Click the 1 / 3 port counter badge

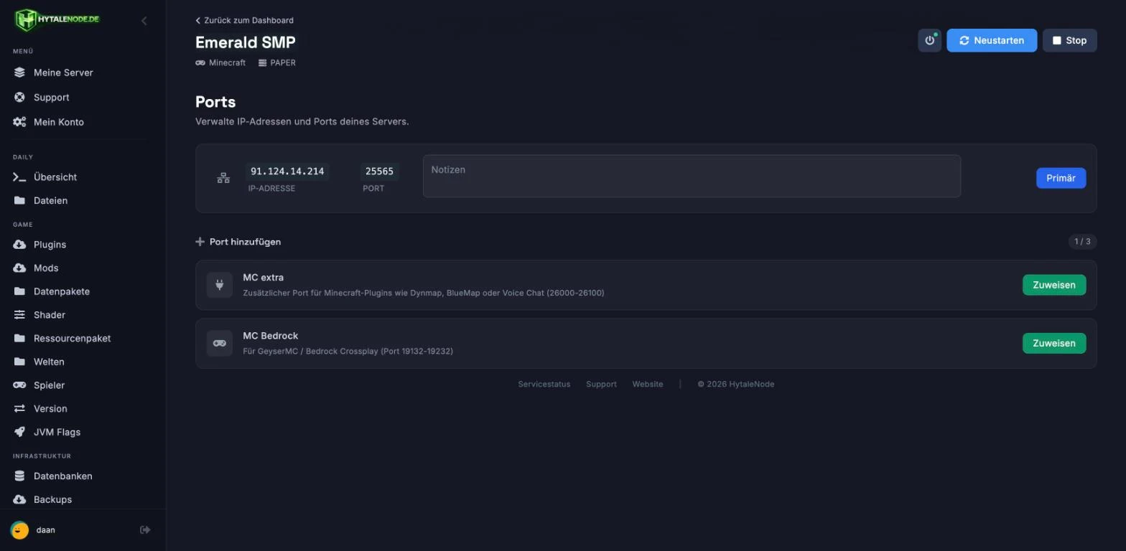1082,242
